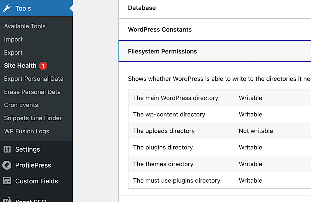Click Writable value for wp-content directory
Viewport: 311px width, 202px height.
pyautogui.click(x=250, y=114)
